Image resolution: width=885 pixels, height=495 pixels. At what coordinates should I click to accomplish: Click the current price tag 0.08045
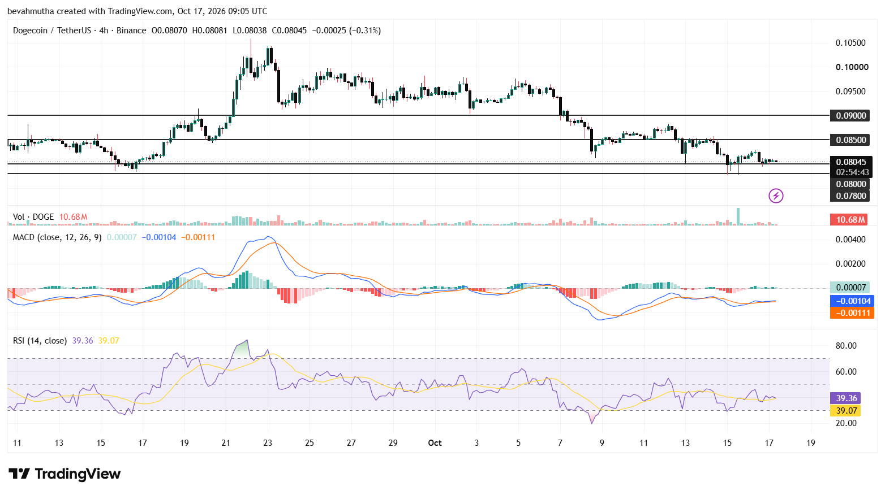pos(852,162)
